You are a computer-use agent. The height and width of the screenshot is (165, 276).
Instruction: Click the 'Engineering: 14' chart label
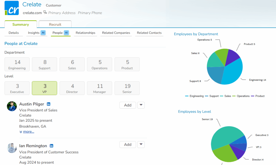257,80
